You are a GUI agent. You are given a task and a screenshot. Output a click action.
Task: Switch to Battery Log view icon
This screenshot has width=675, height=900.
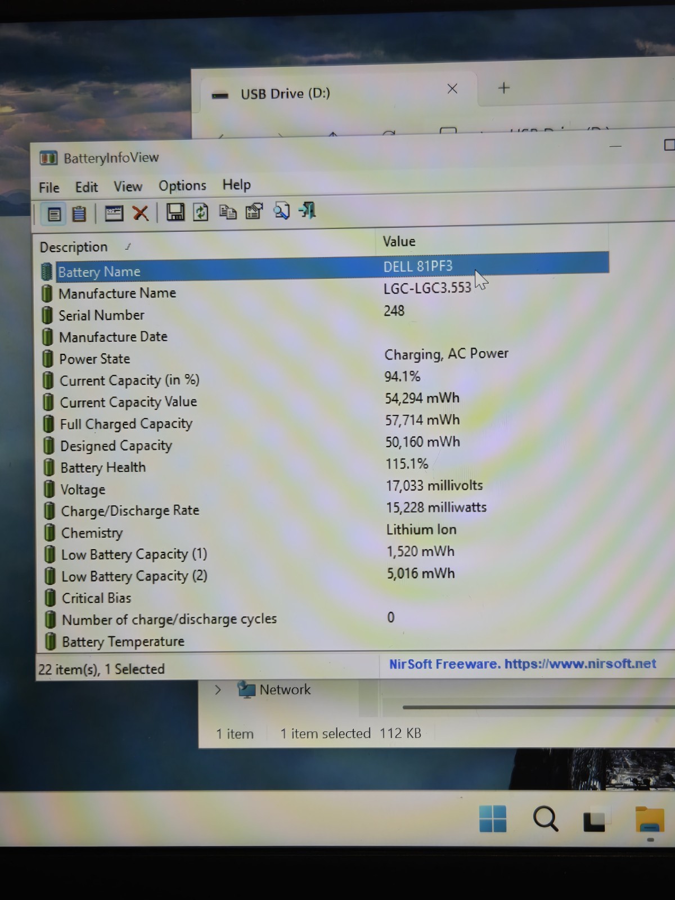(x=79, y=214)
